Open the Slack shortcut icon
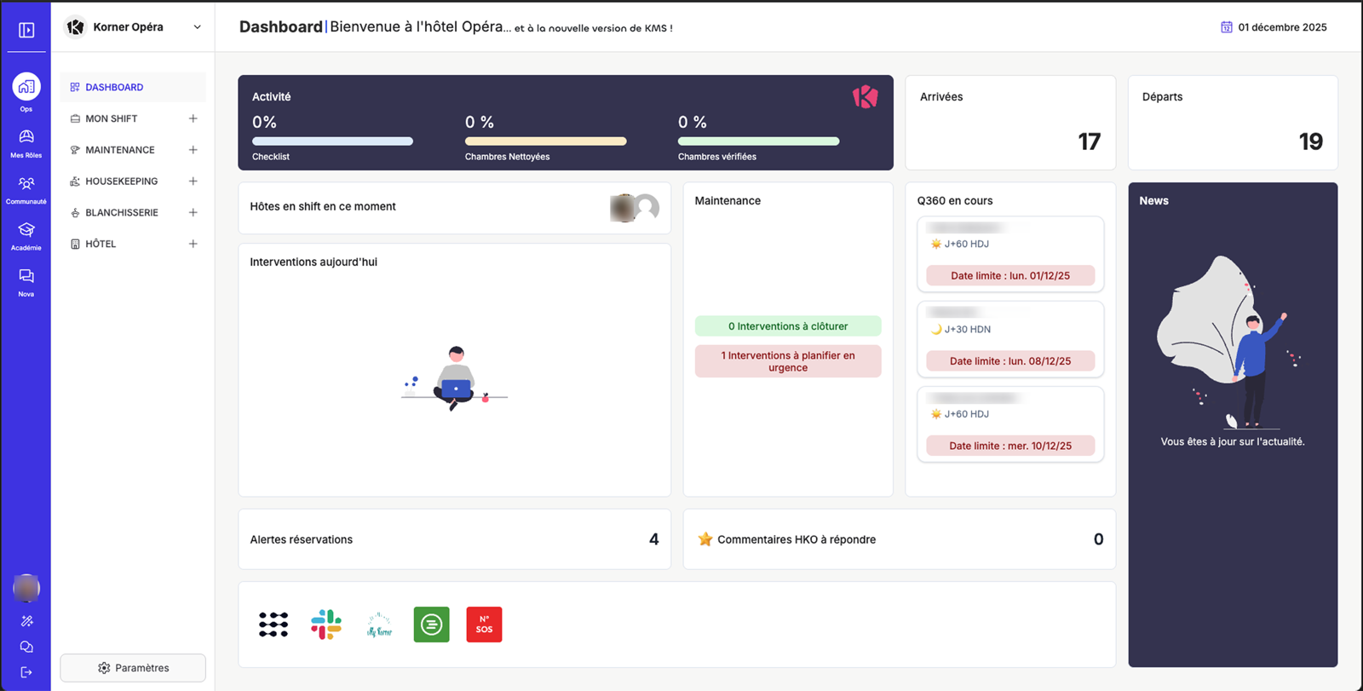 pyautogui.click(x=326, y=625)
